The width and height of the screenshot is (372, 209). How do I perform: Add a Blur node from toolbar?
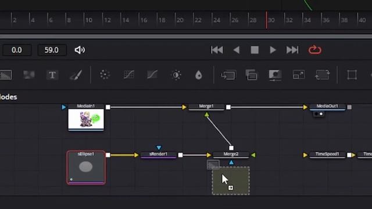[199, 75]
